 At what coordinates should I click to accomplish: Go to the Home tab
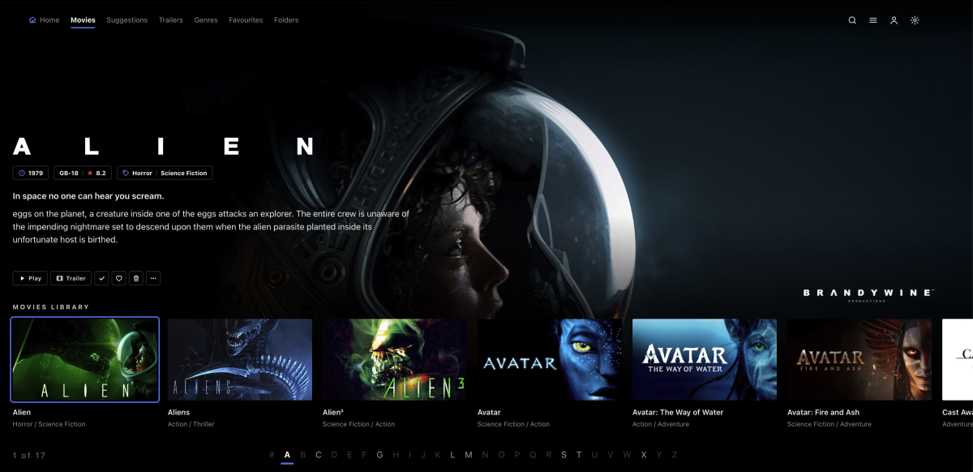[x=45, y=20]
